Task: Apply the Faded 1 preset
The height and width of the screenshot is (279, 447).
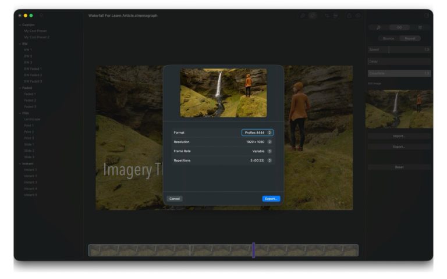Action: coord(30,94)
